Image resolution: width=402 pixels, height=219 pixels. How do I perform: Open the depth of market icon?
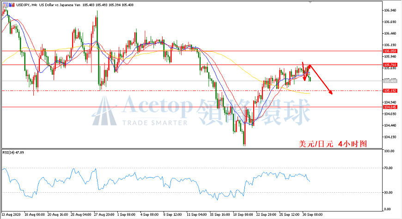coord(12,5)
